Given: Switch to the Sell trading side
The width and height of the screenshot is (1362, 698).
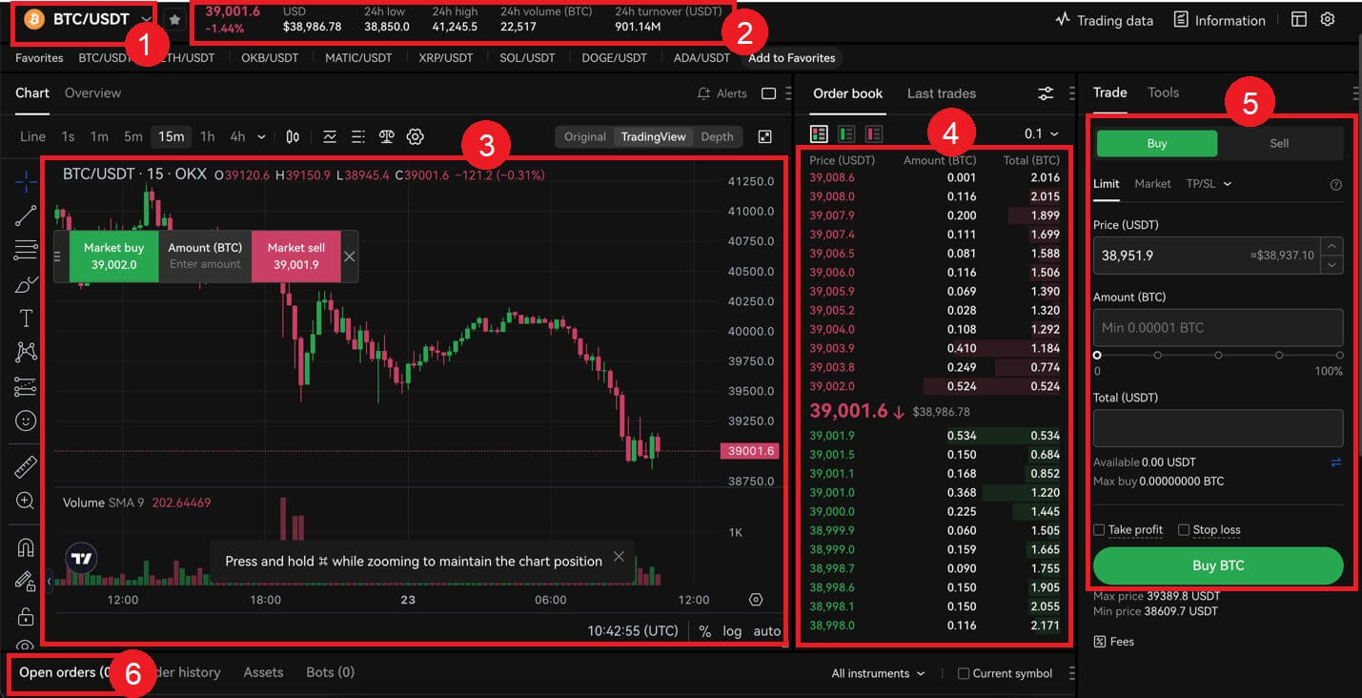Looking at the screenshot, I should (1279, 143).
